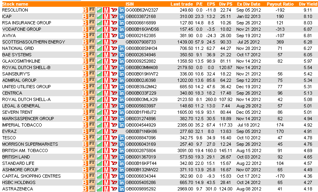Open Yahoo icon for STANDARD LIFE
Screen dimensions: 318x192
click(114, 163)
